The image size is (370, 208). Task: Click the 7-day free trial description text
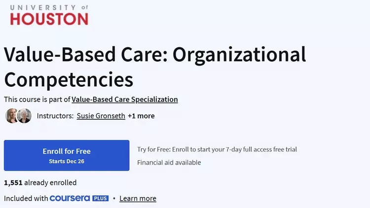[217, 149]
